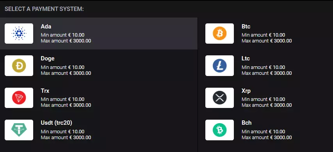Click Btc's Min amount € 10.00 text
This screenshot has height=152, width=333.
(264, 35)
